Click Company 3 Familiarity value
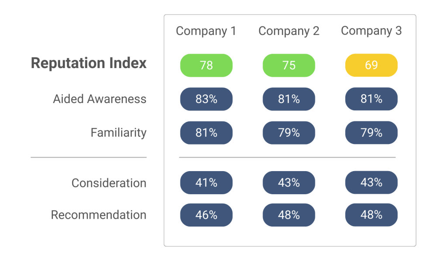This screenshot has width=447, height=261. [x=371, y=133]
